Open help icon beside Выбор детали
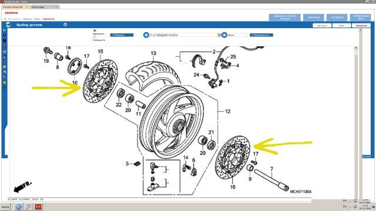Viewport: 376px width, 211px height. [x=65, y=25]
